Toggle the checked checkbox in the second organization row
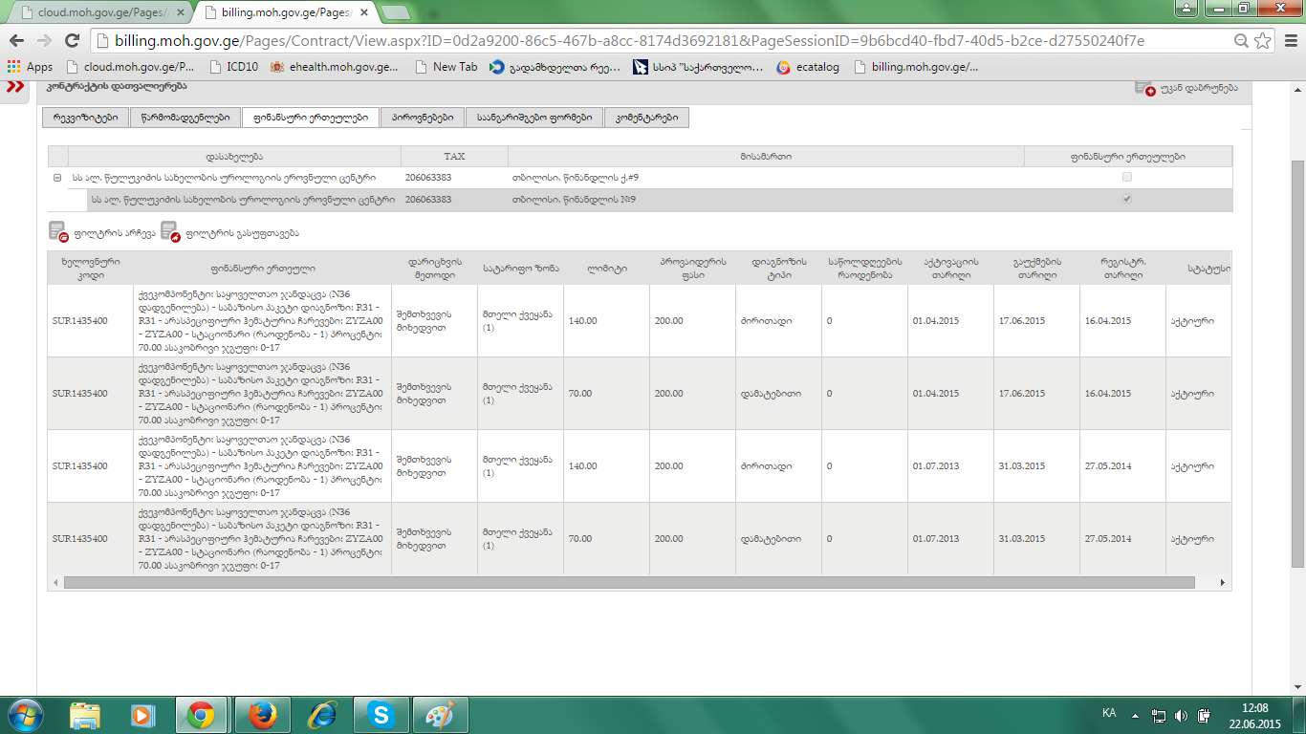This screenshot has width=1306, height=734. tap(1127, 199)
